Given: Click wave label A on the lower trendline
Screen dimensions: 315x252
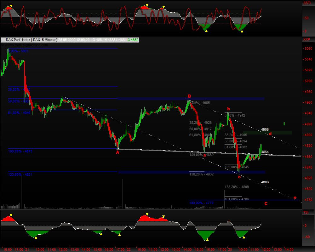Looking at the screenshot, I should (x=118, y=152).
